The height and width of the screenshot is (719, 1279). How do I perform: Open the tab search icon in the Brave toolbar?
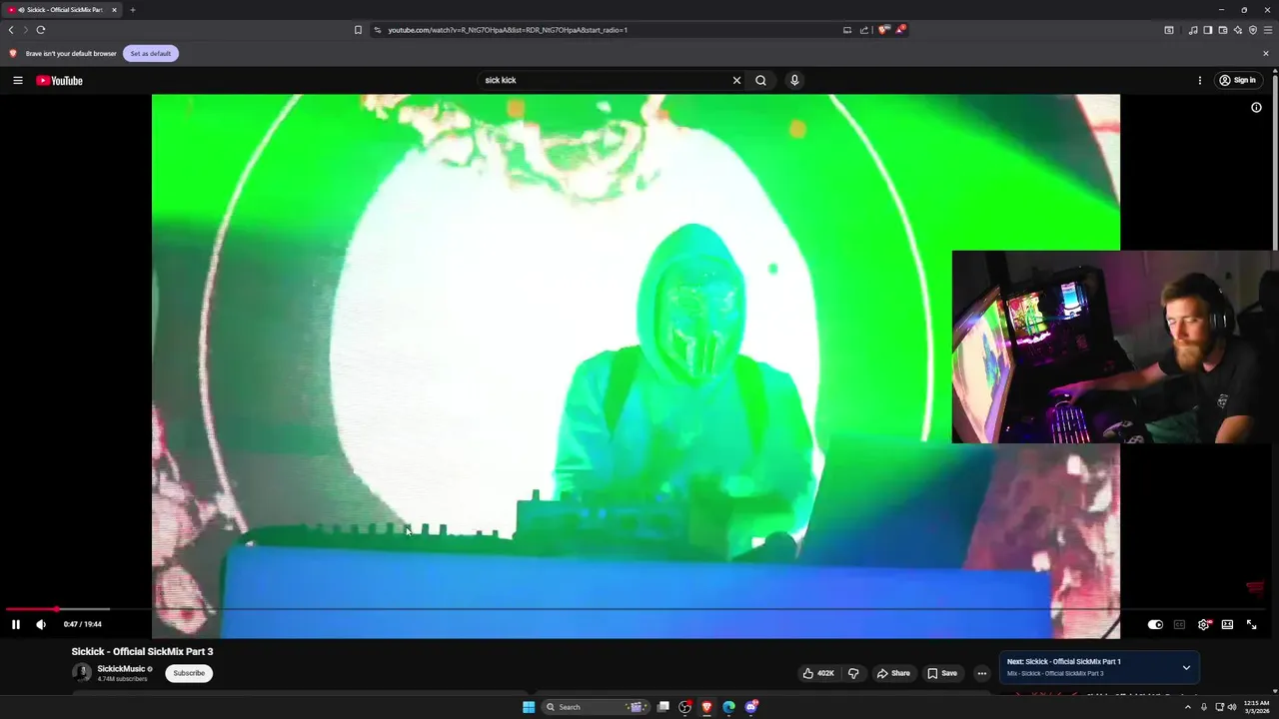click(x=1169, y=30)
